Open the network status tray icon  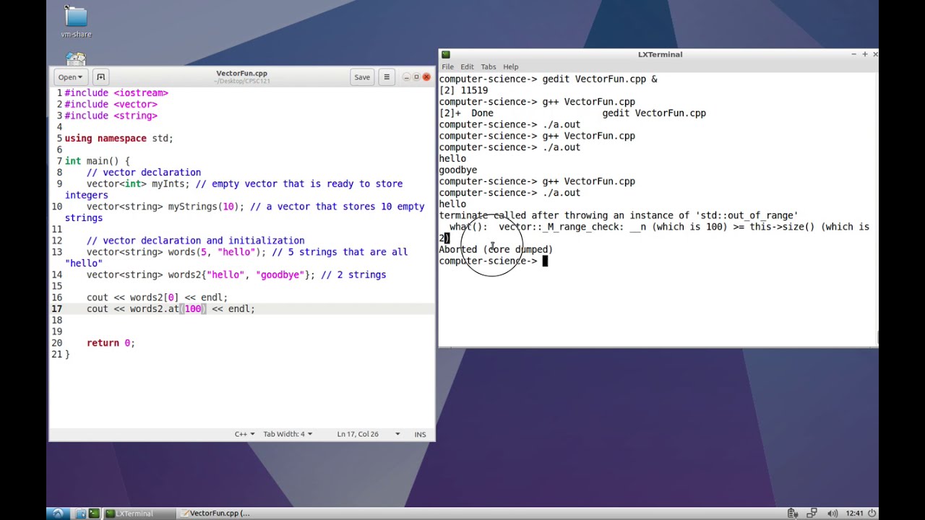813,513
